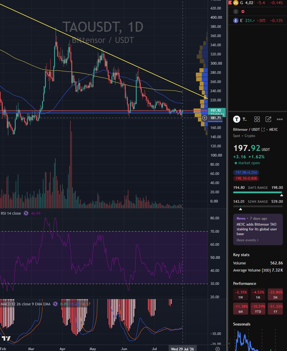Image resolution: width=287 pixels, height=351 pixels.
Task: Click the Spot Crypto label
Action: point(244,136)
